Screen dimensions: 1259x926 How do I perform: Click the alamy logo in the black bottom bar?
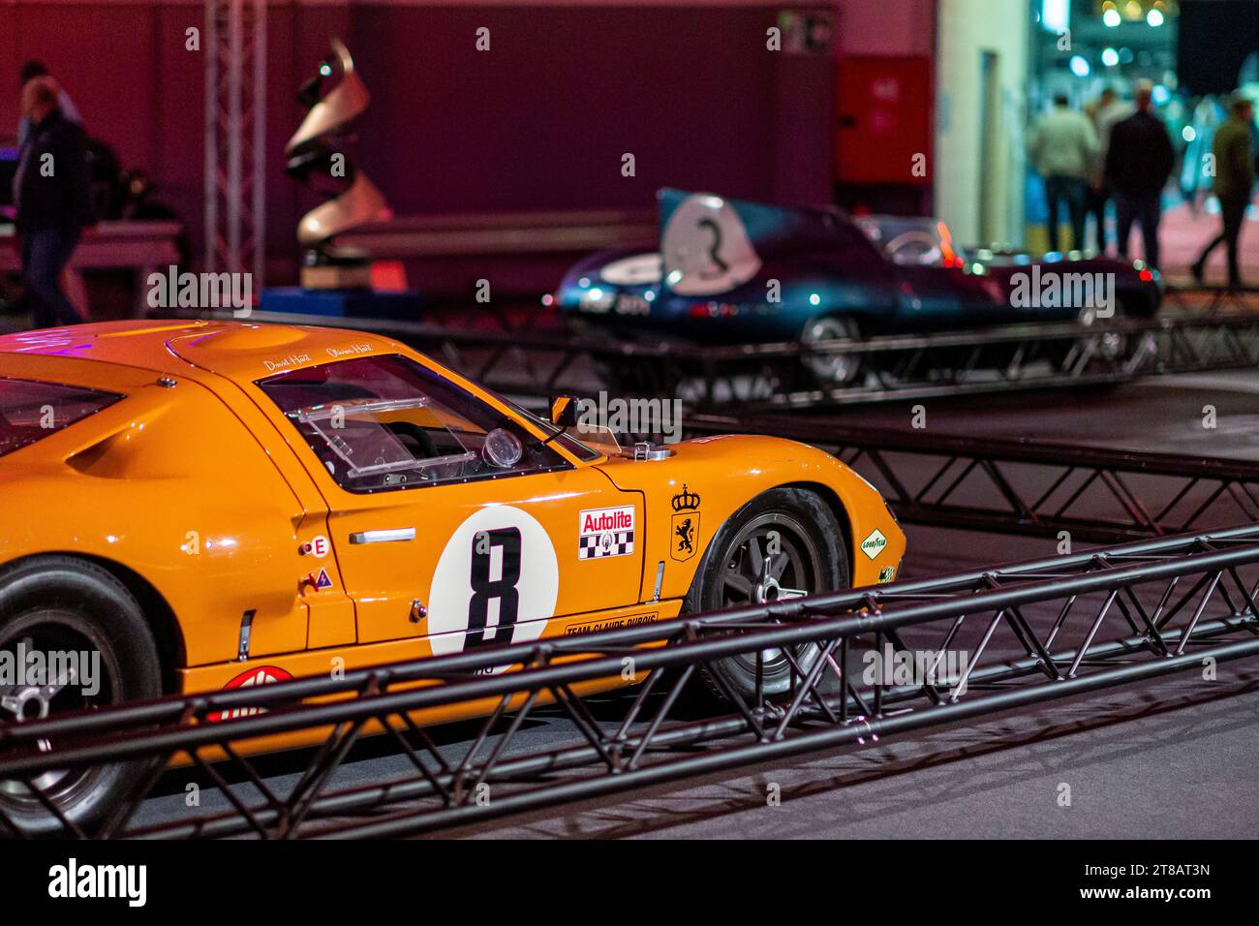[x=98, y=882]
